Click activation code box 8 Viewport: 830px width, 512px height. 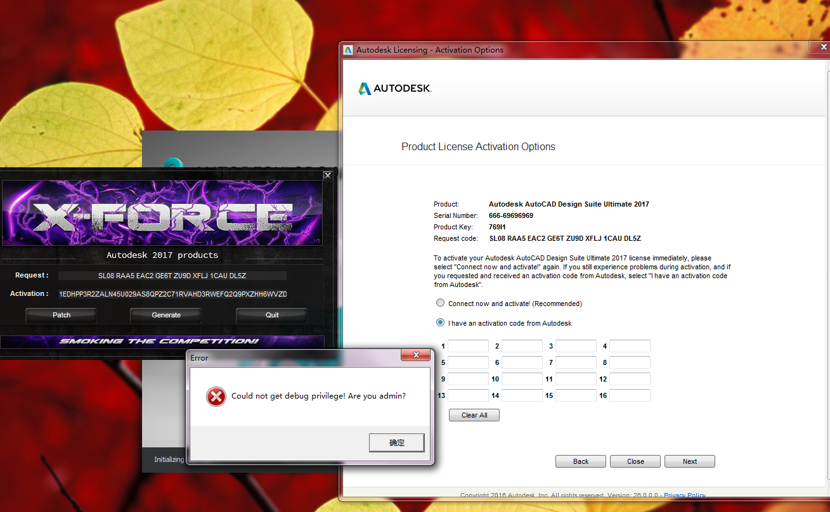pyautogui.click(x=630, y=362)
